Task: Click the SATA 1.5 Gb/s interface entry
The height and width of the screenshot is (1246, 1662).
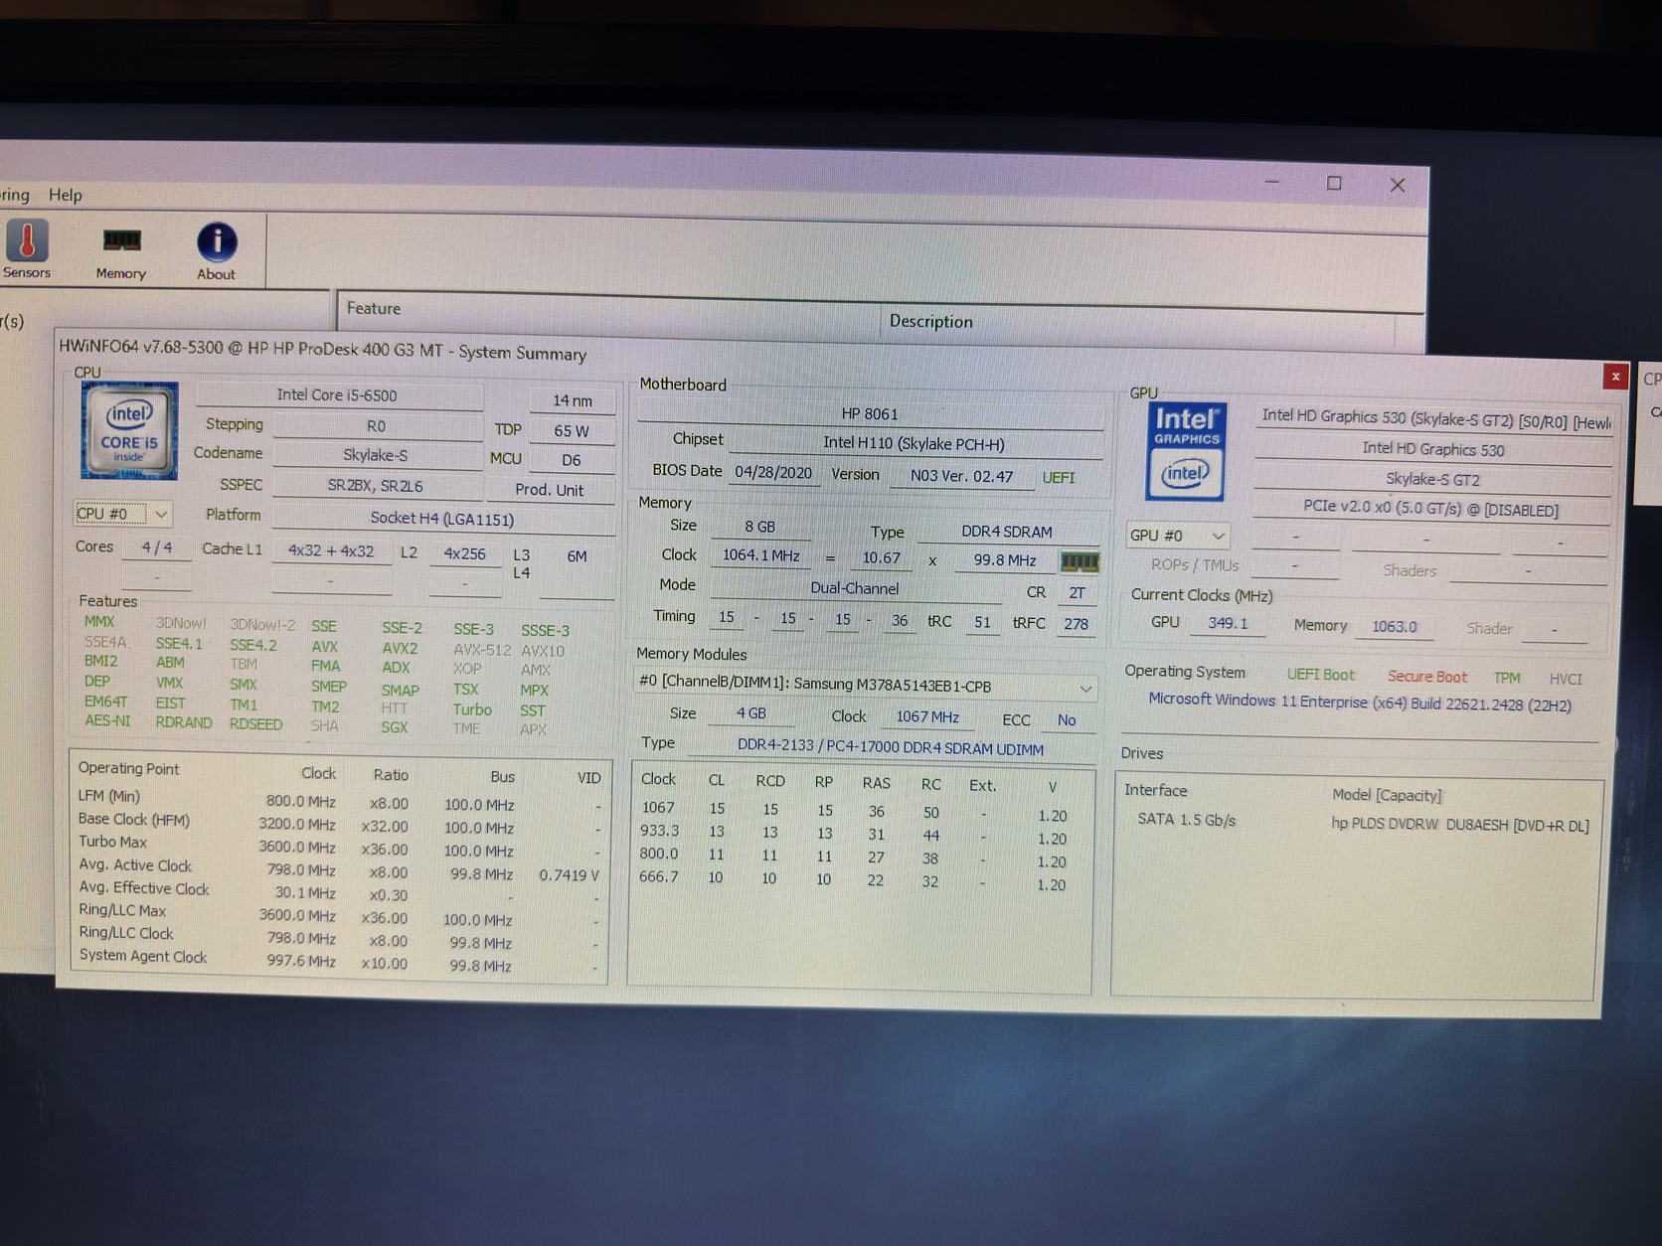Action: coord(1187,820)
